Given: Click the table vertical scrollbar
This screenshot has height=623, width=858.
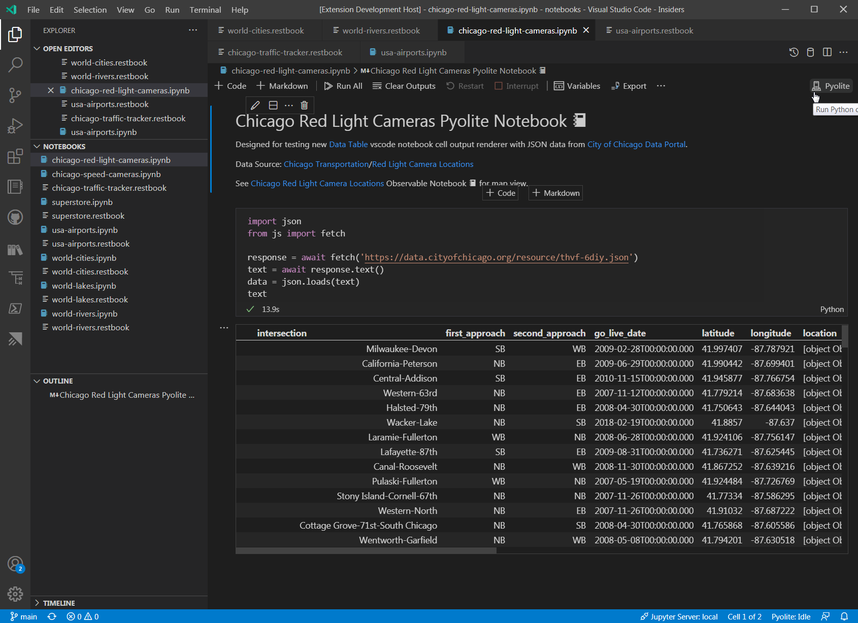Looking at the screenshot, I should coord(845,336).
